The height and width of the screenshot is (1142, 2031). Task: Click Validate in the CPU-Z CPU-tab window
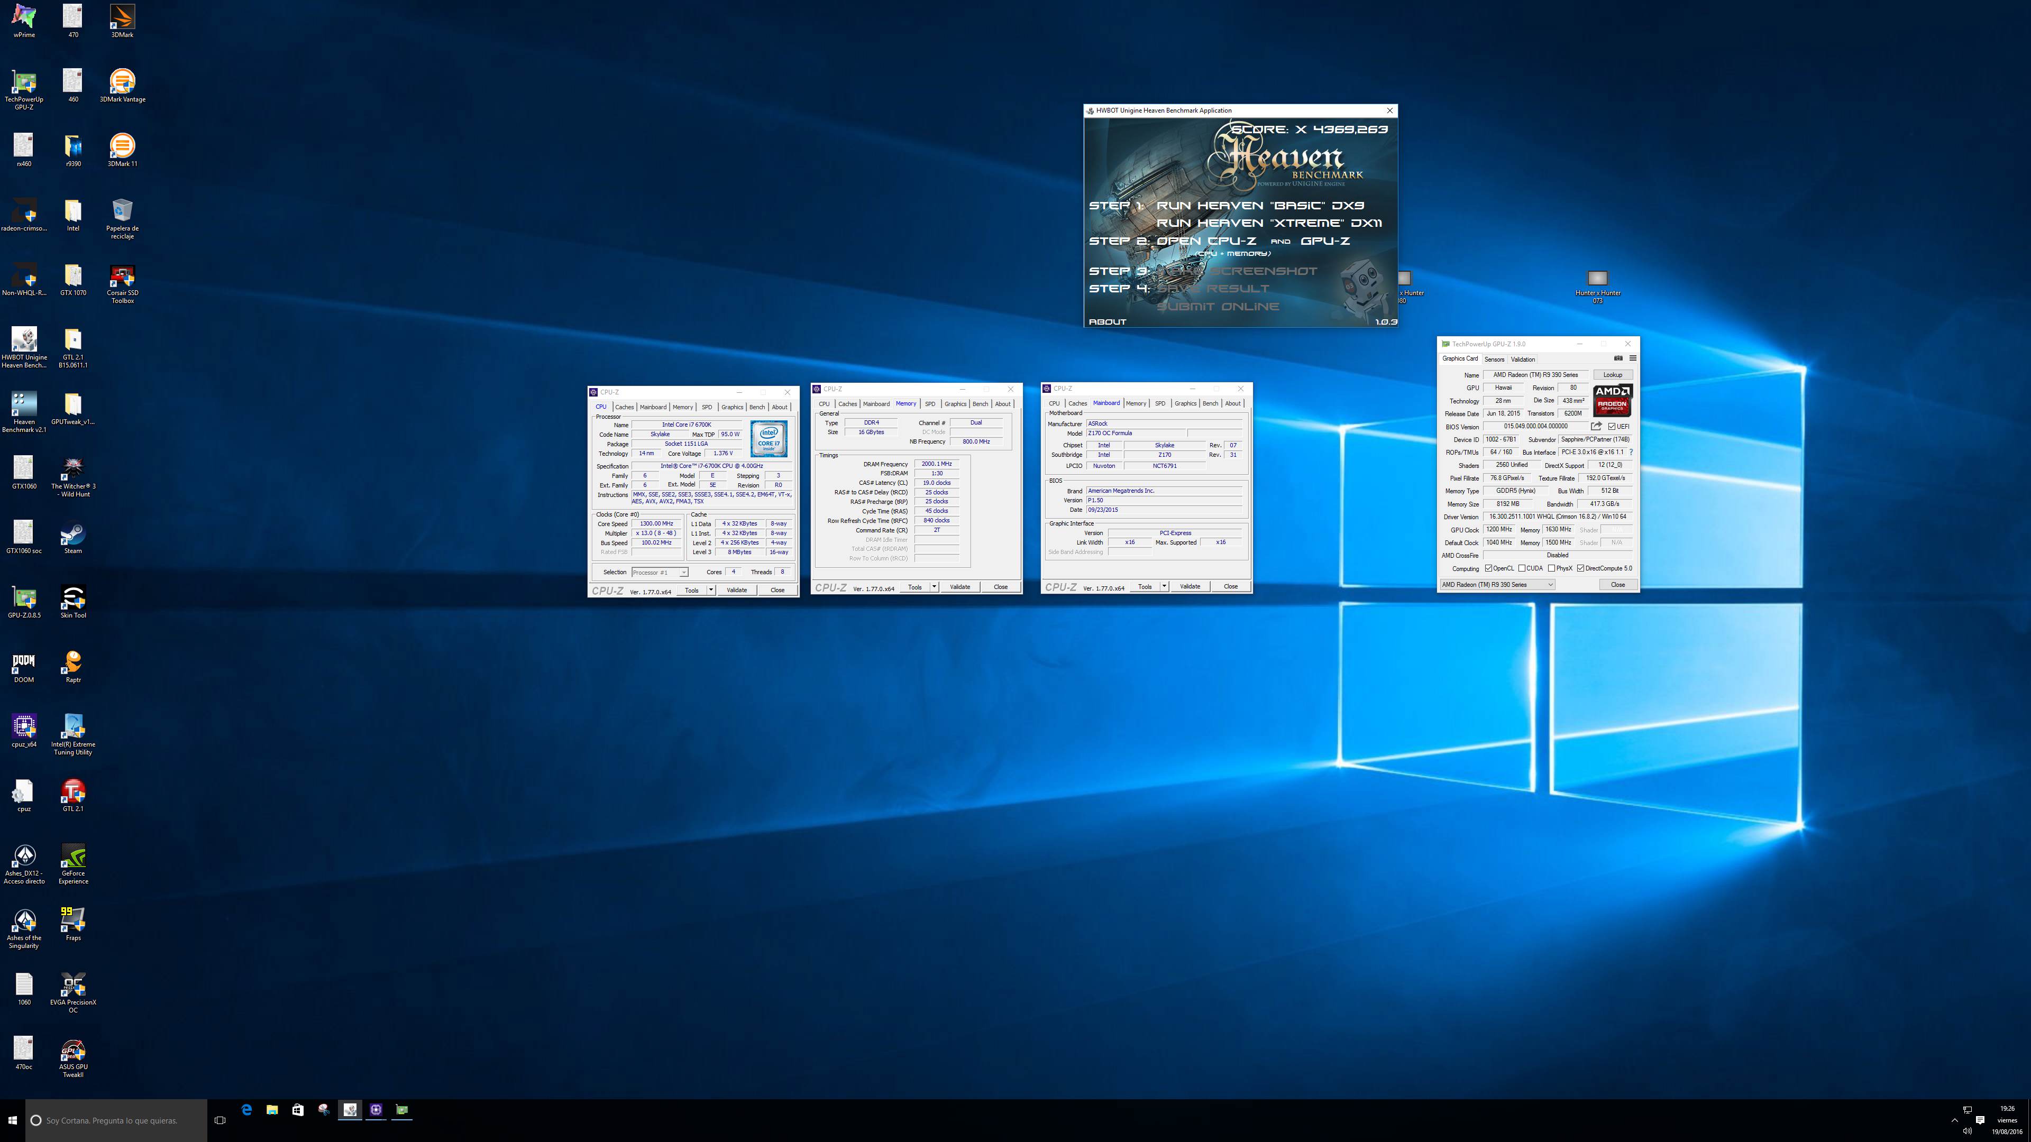736,590
